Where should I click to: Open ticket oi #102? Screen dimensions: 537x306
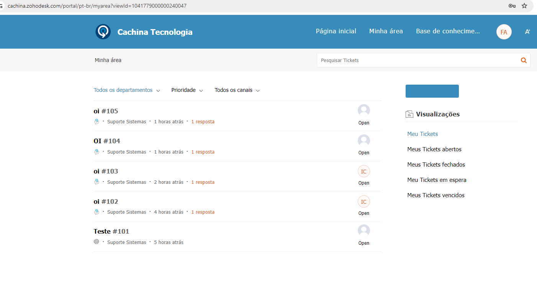pos(106,201)
